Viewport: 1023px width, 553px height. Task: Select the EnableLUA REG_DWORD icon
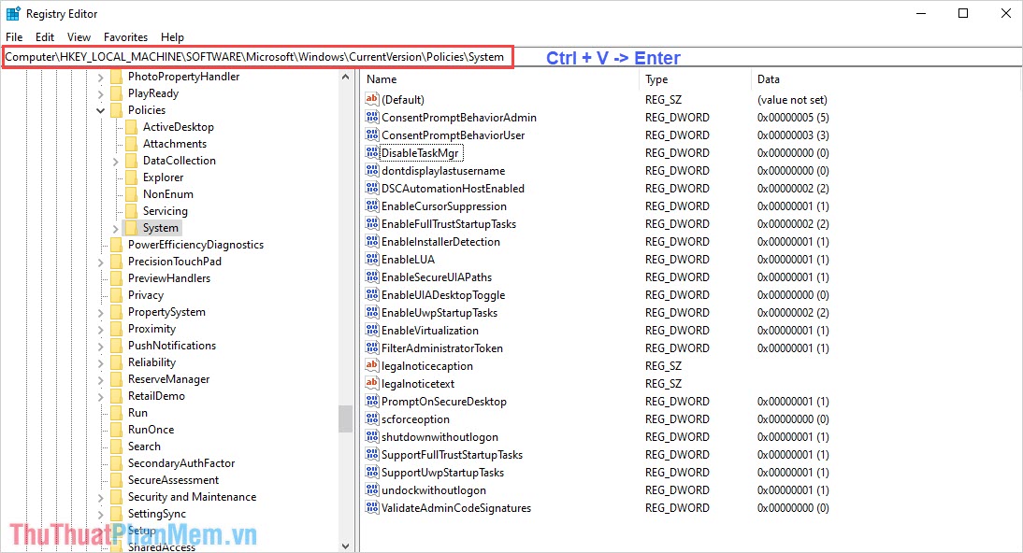click(370, 259)
